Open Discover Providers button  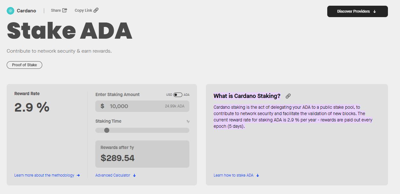[357, 11]
